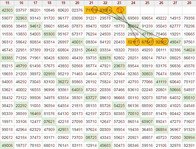This screenshot has height=149, width=196.
Task: Click the cell 59077
Action: click(x=7, y=18)
